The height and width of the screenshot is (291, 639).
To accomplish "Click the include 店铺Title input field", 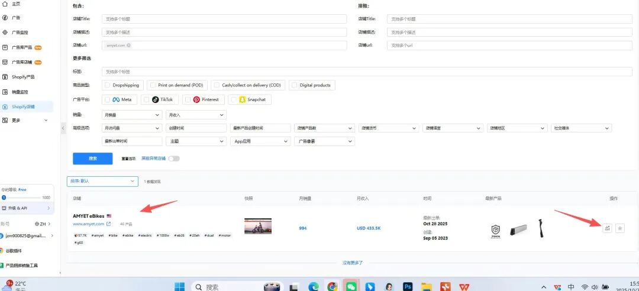I will (x=224, y=19).
